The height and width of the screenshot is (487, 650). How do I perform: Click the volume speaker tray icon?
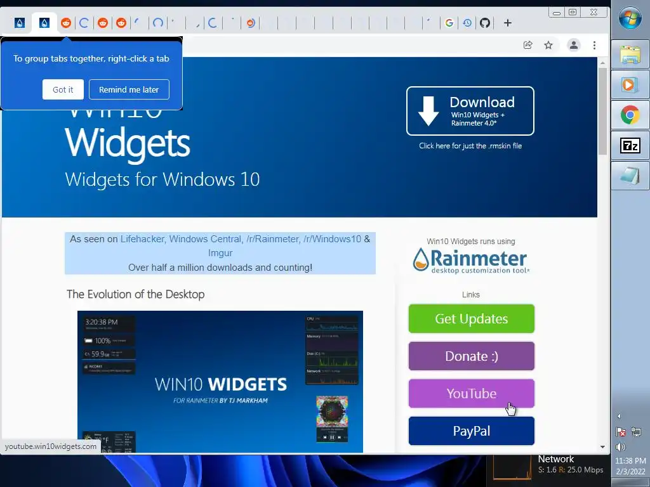point(621,447)
